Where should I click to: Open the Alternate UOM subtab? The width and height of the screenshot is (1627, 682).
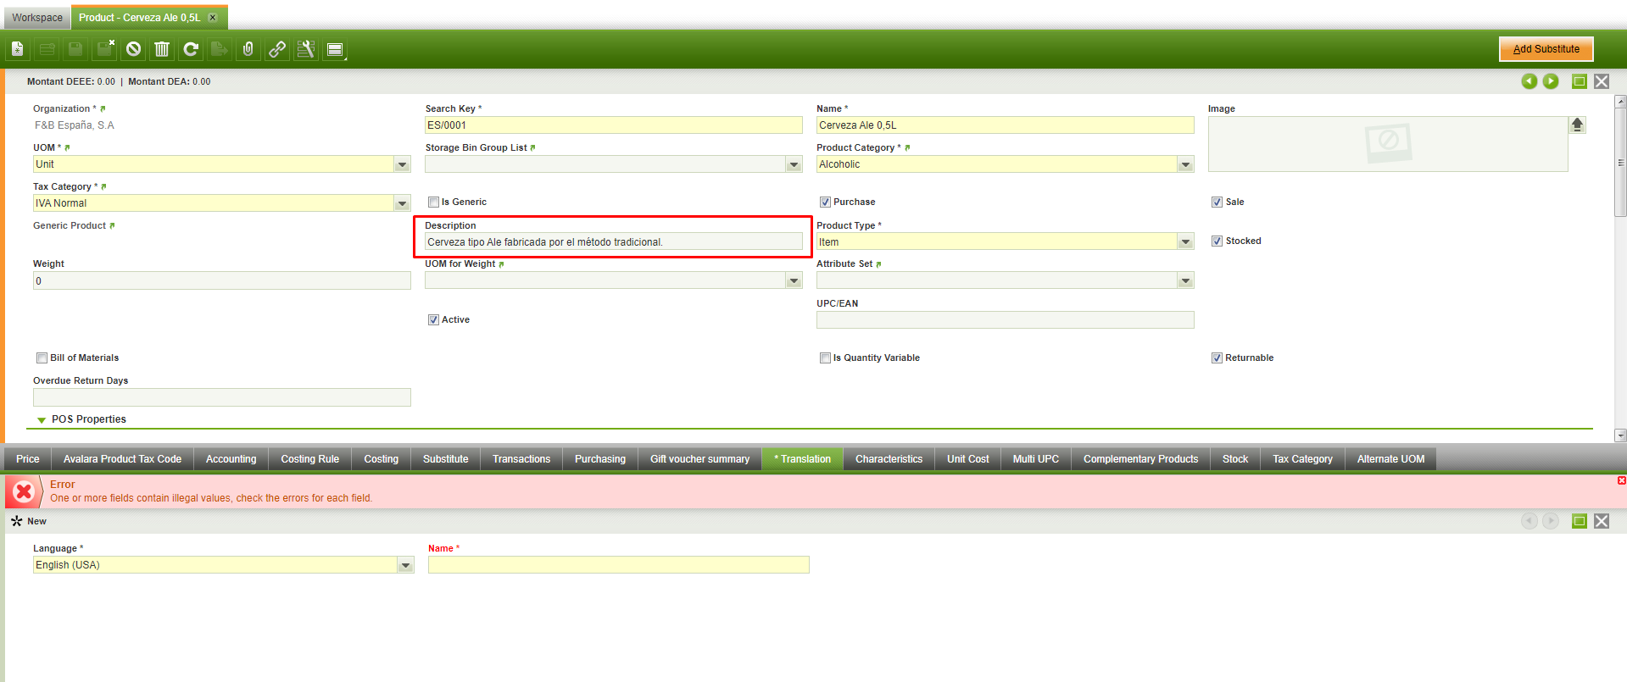coord(1390,459)
